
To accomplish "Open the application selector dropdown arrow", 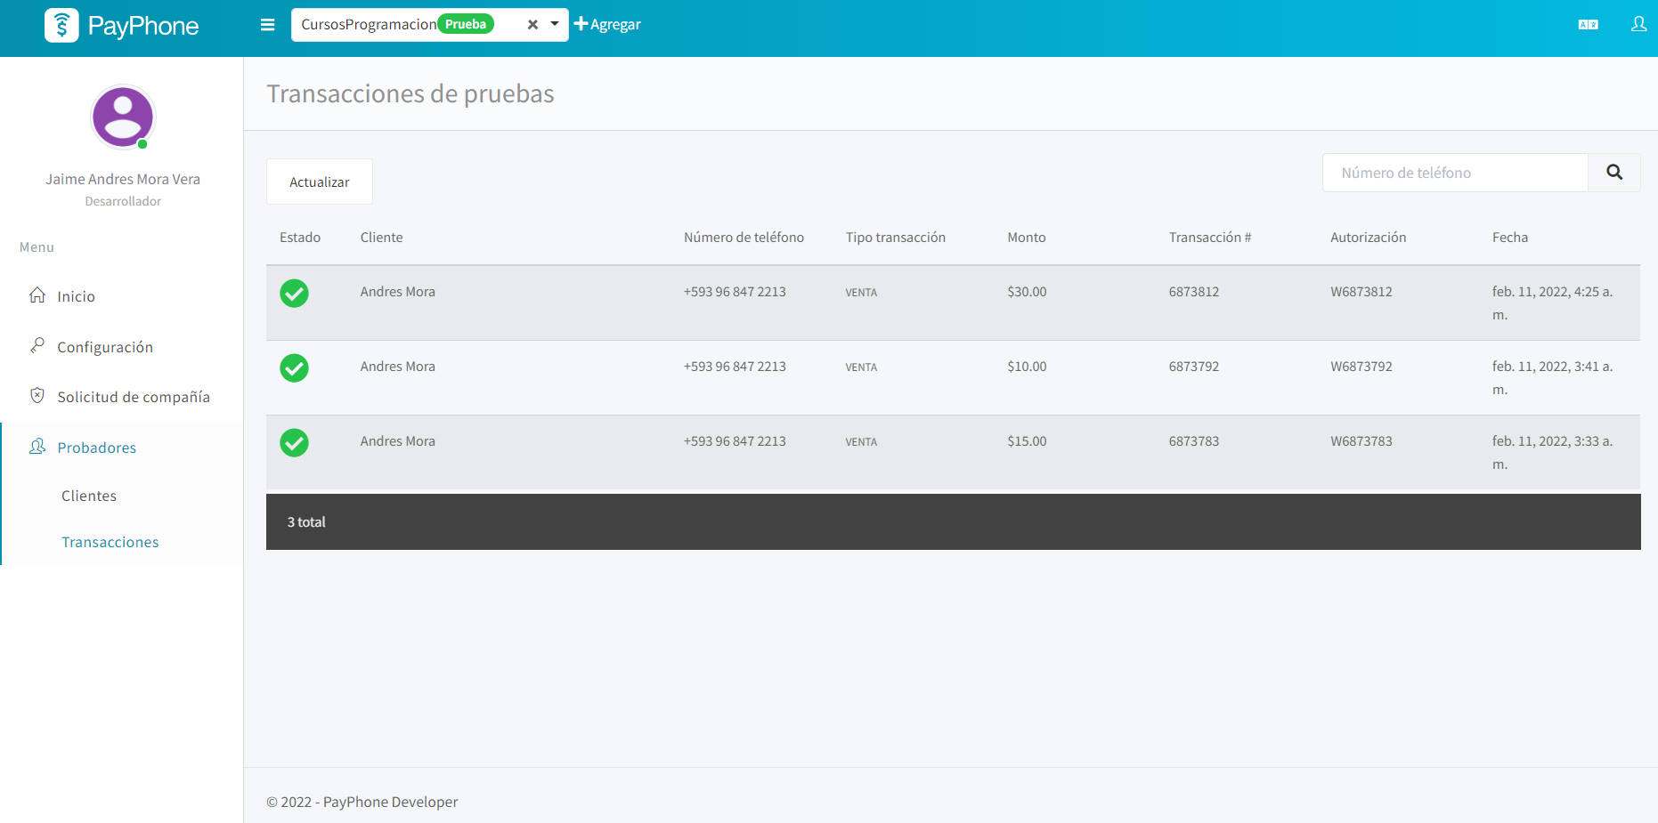I will tap(555, 24).
